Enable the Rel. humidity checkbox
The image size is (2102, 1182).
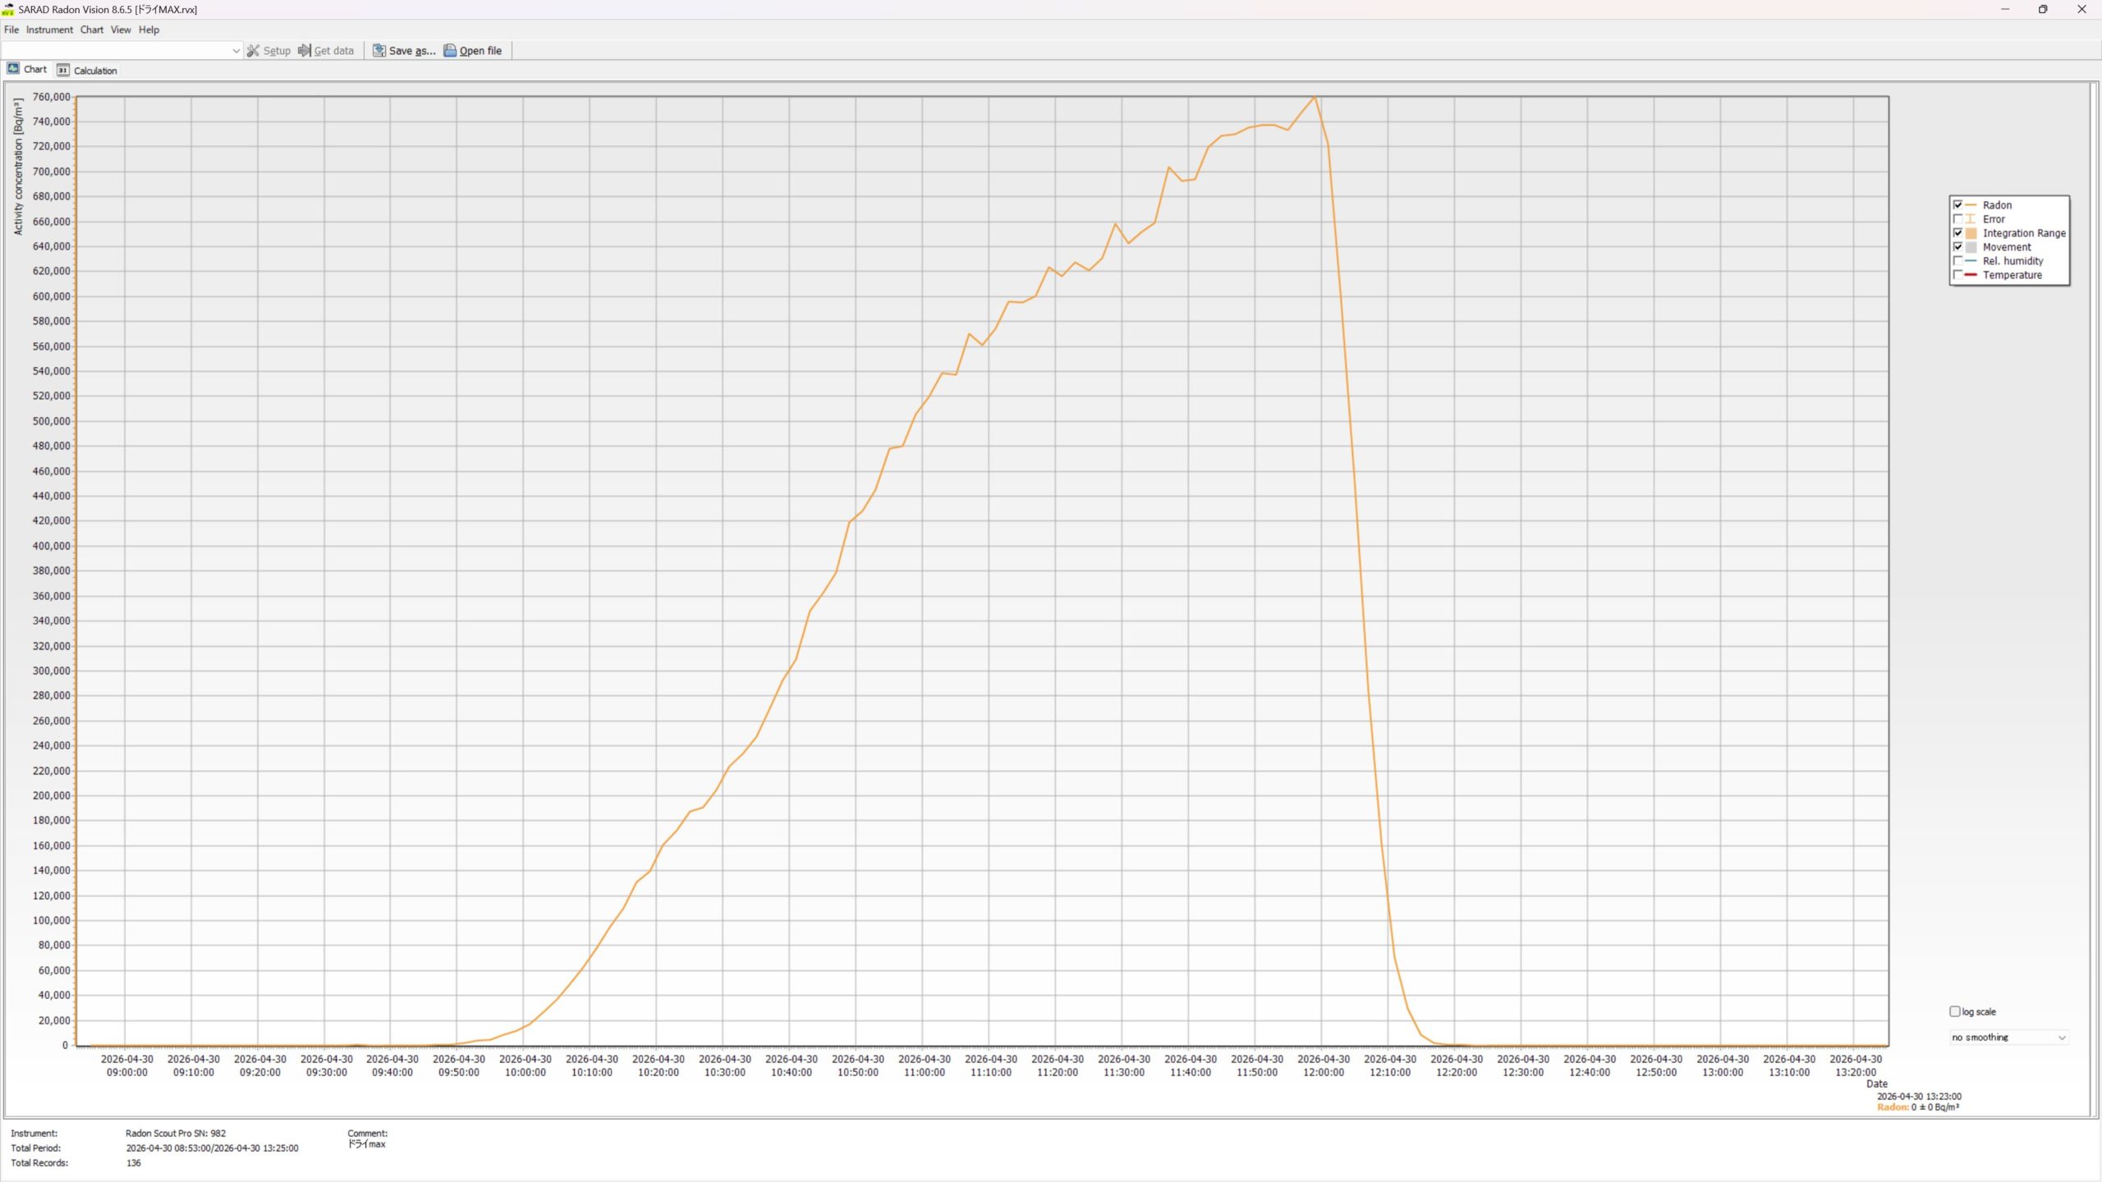[x=1957, y=260]
